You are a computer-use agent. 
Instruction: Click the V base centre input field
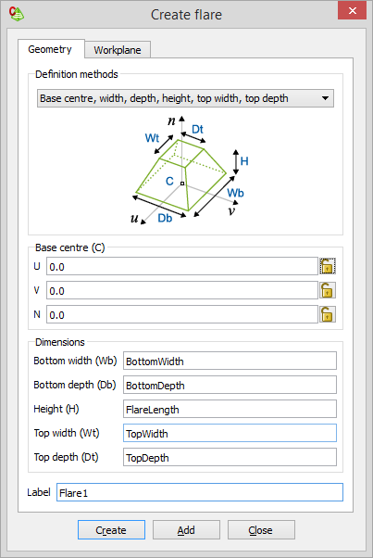coord(182,290)
